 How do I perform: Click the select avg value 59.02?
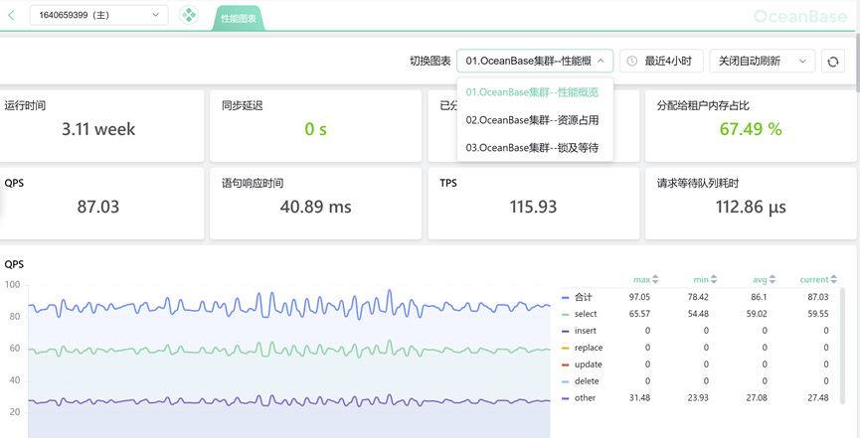point(757,314)
